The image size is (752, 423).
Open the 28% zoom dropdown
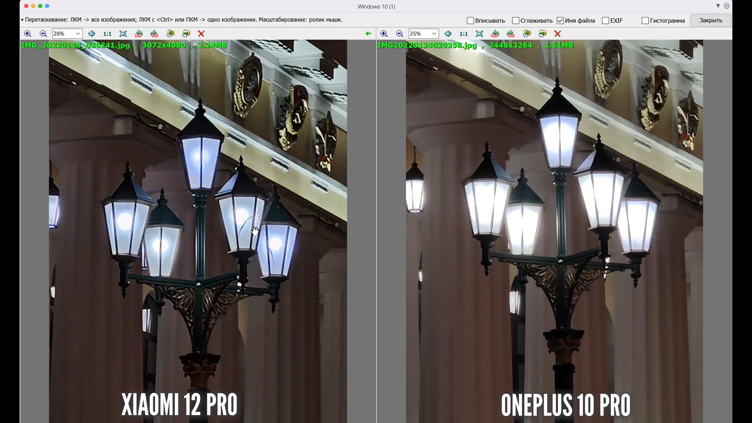click(78, 34)
